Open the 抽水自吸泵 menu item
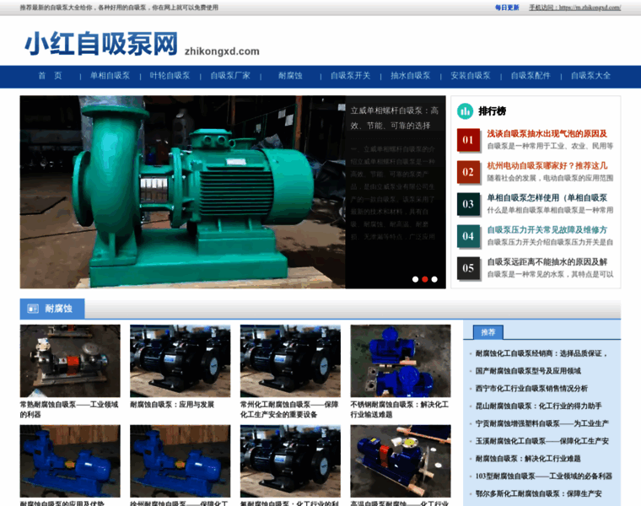Screen dimensions: 641x506 pos(411,76)
